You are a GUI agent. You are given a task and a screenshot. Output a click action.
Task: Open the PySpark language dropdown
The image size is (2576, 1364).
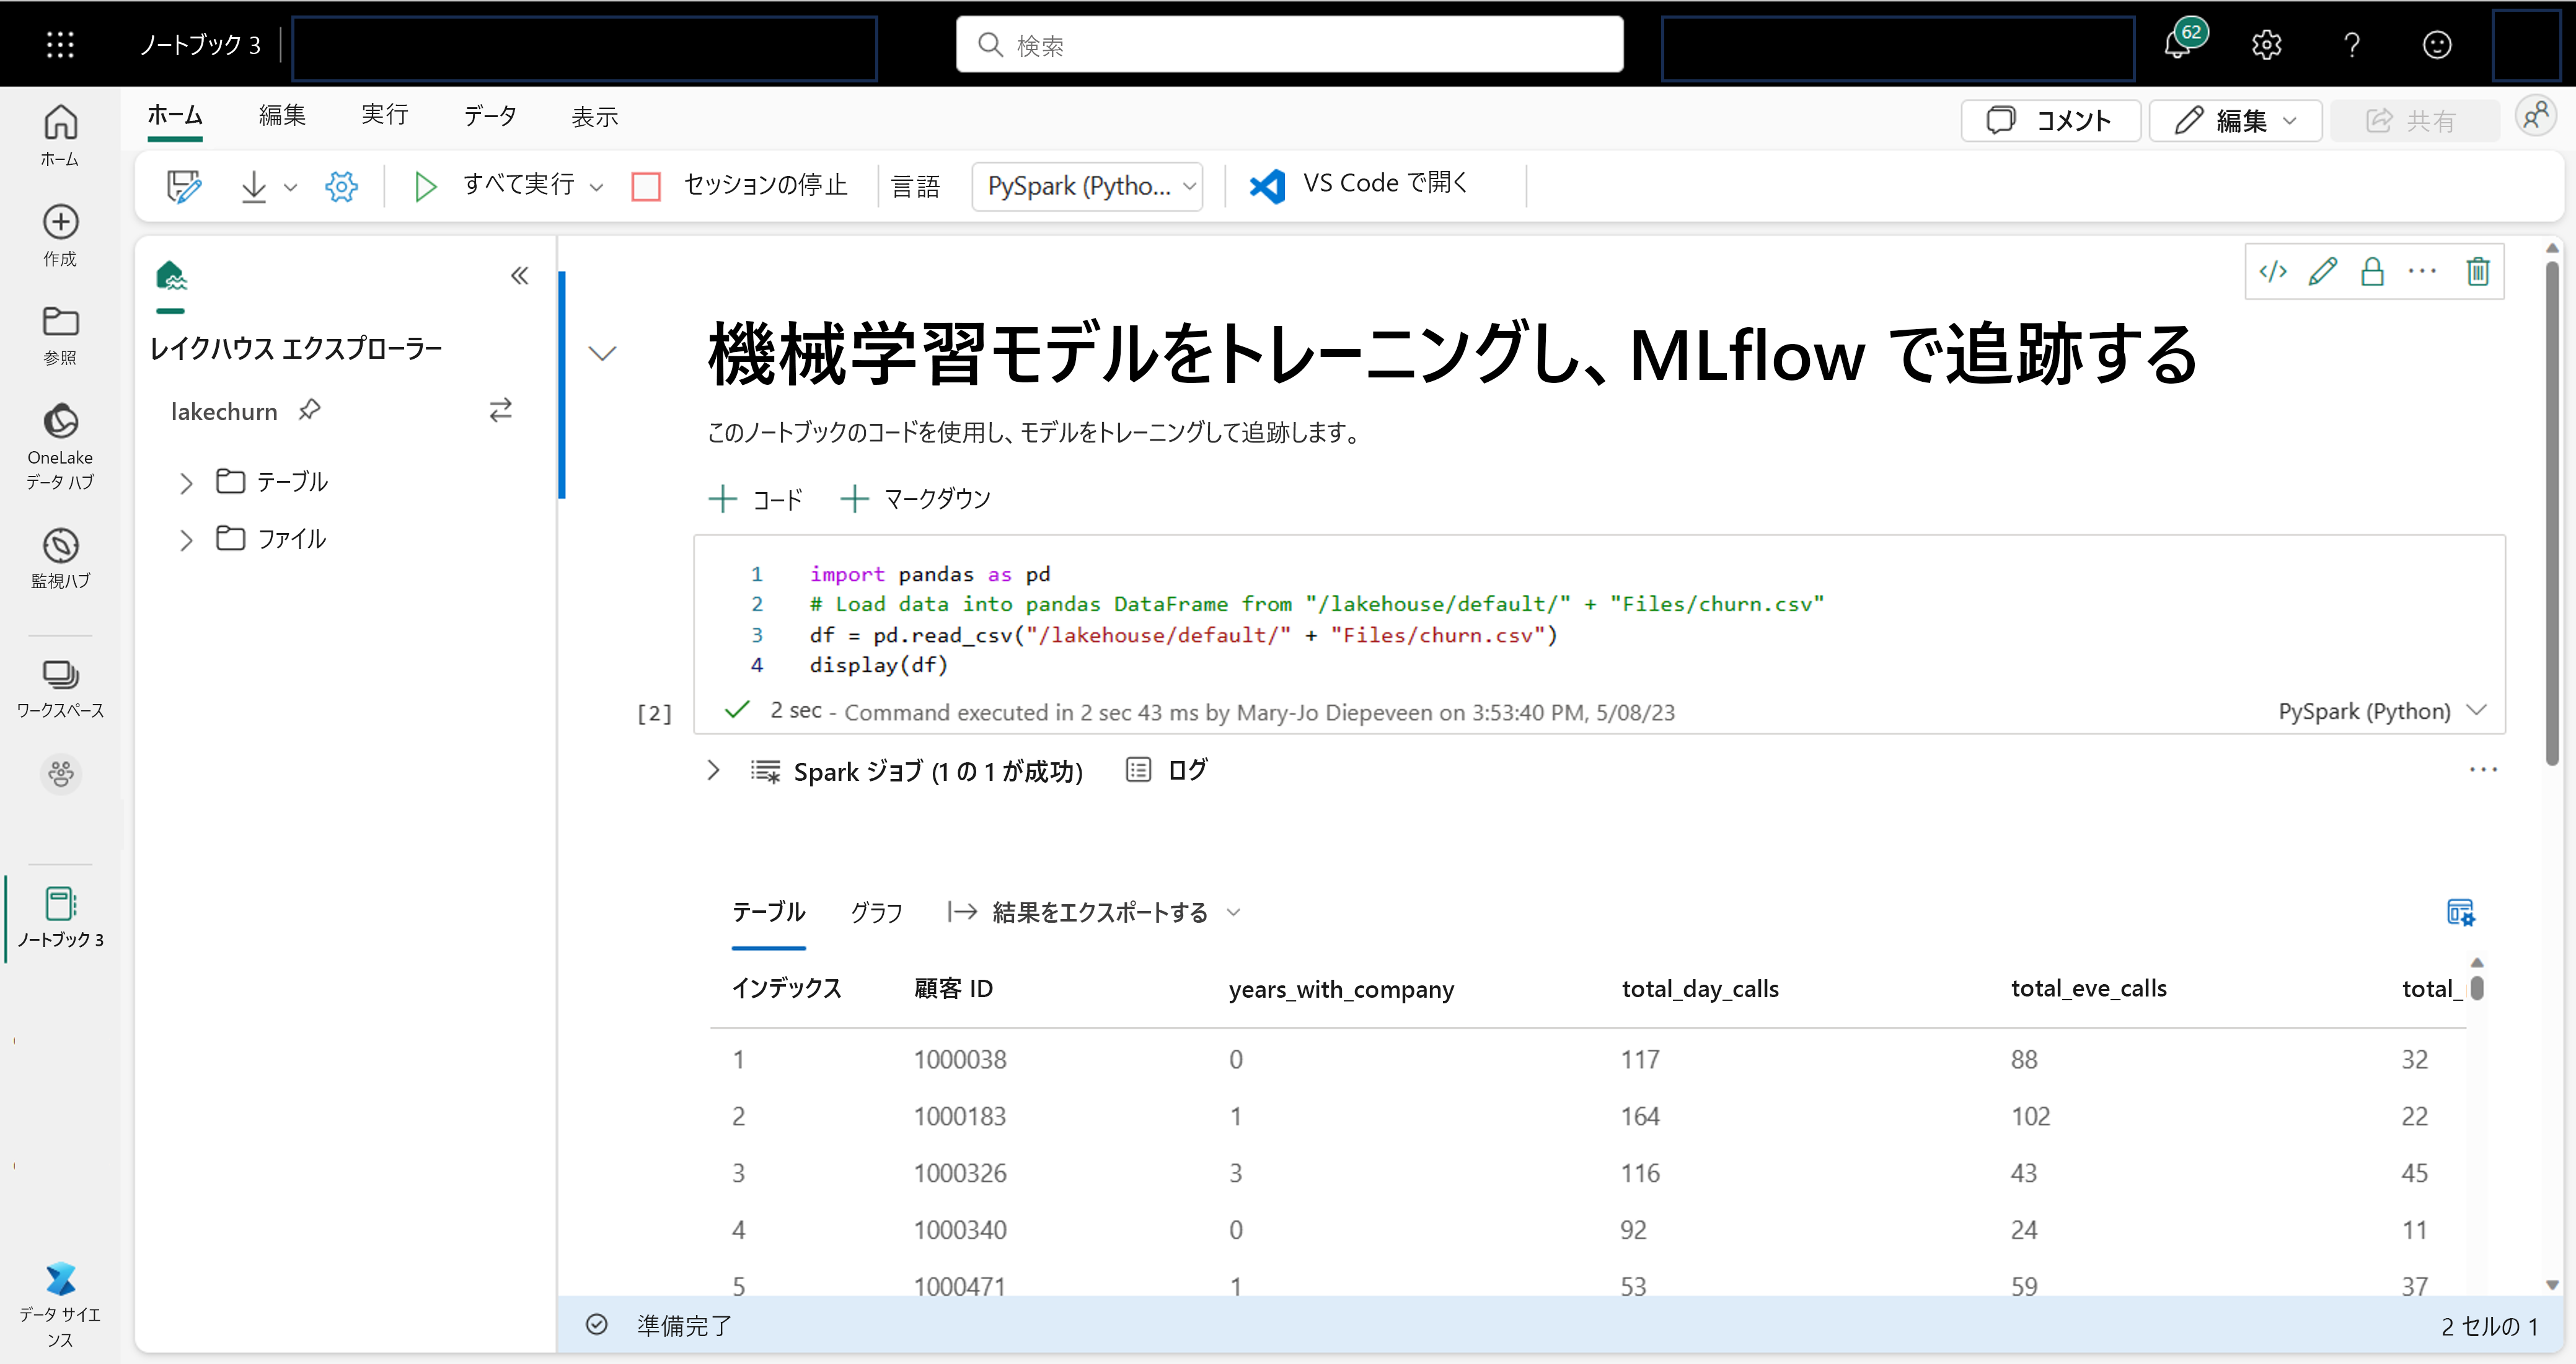[1087, 186]
